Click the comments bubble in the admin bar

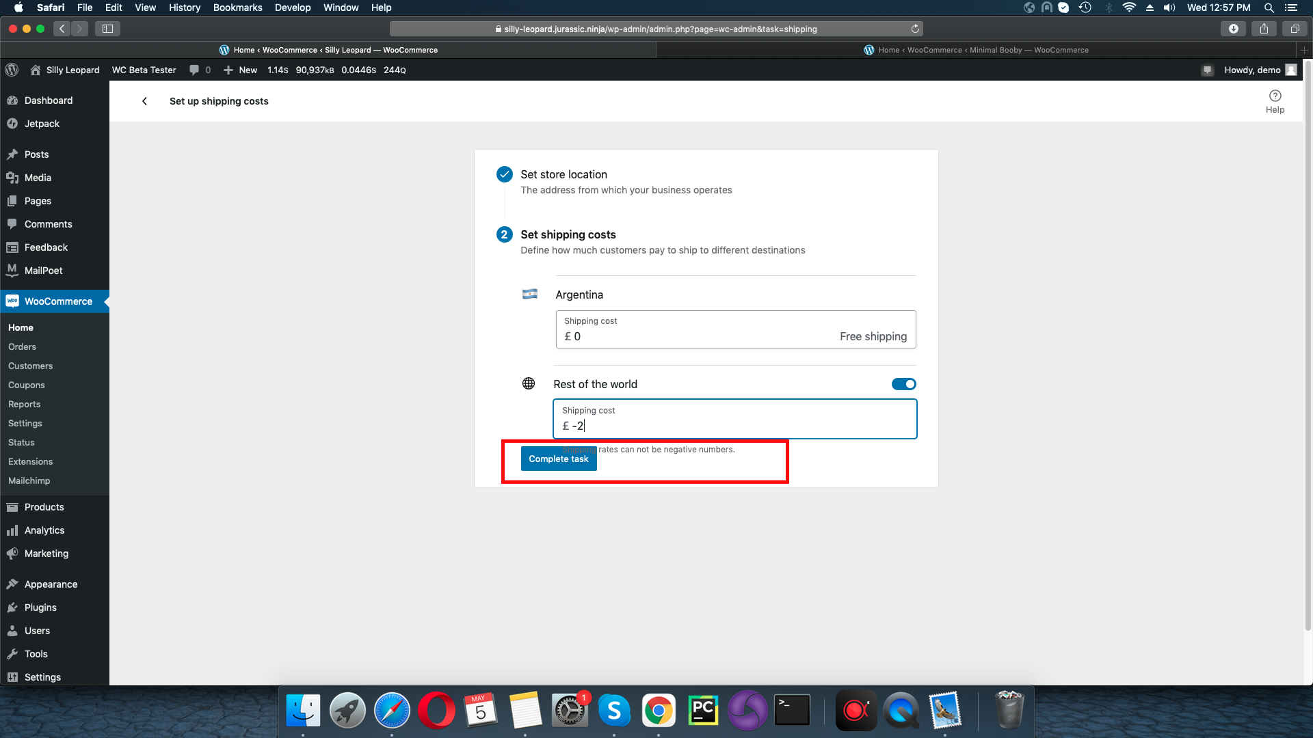pyautogui.click(x=200, y=70)
